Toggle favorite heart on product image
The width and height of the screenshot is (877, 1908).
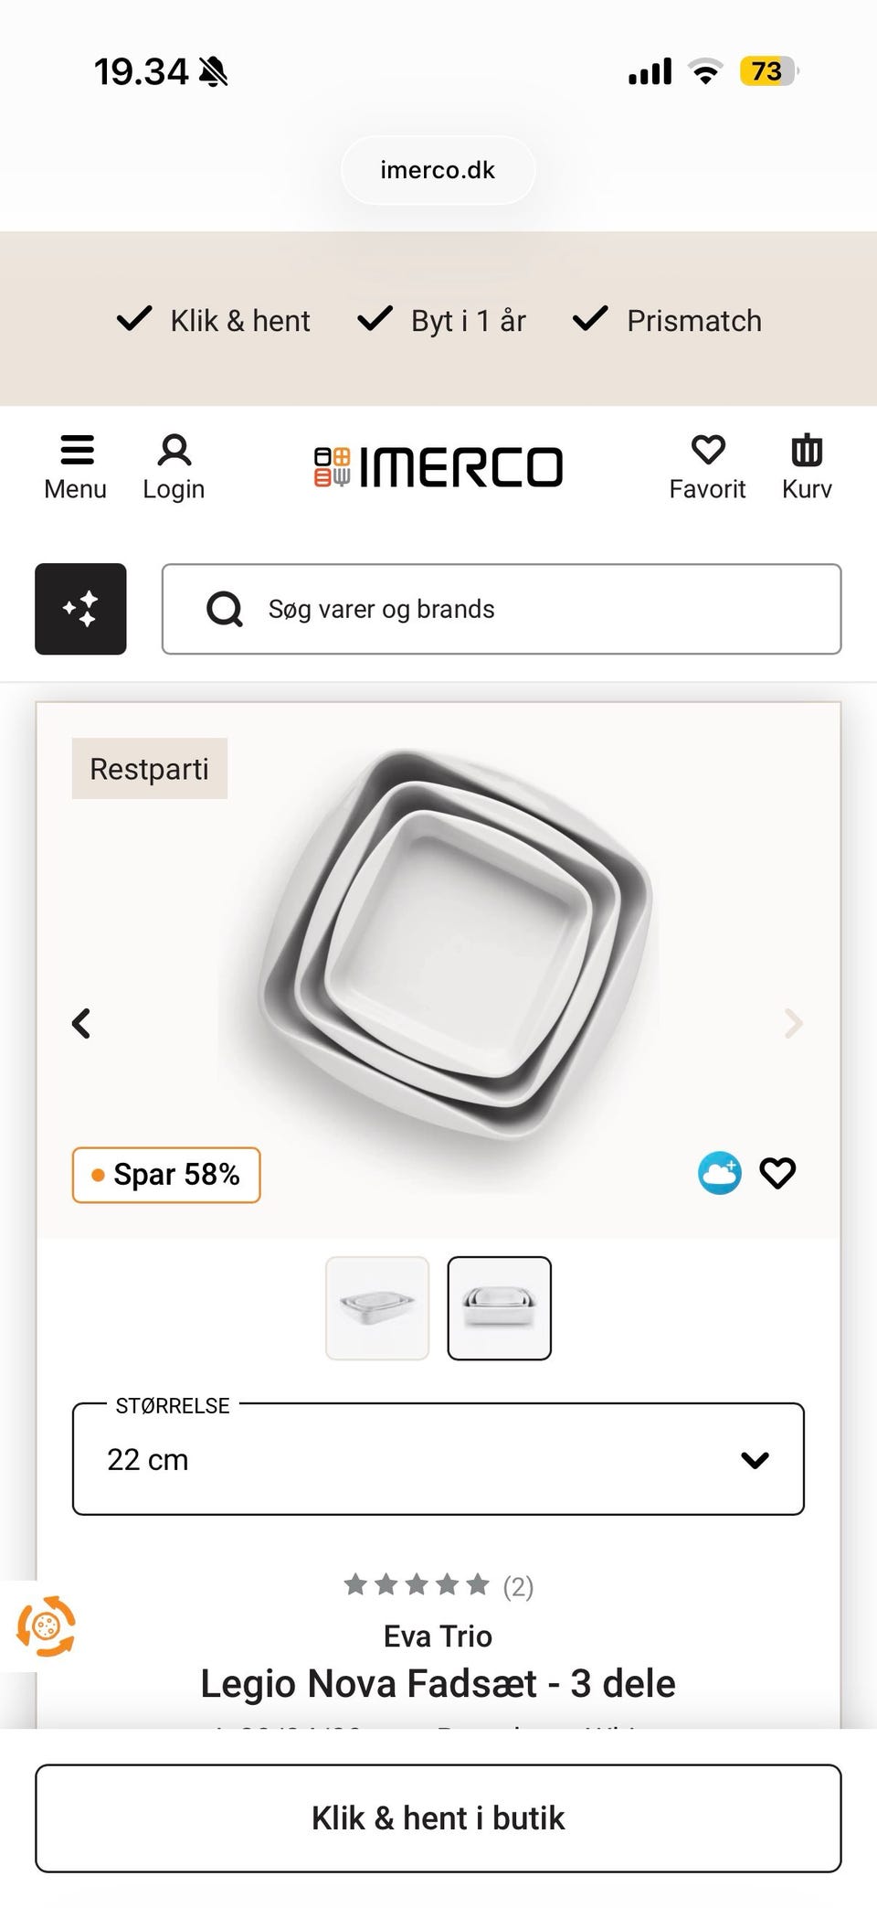pyautogui.click(x=778, y=1173)
